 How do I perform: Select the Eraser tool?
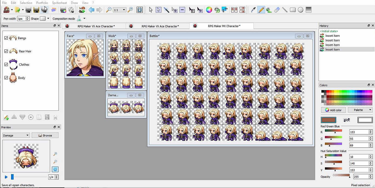277,10
